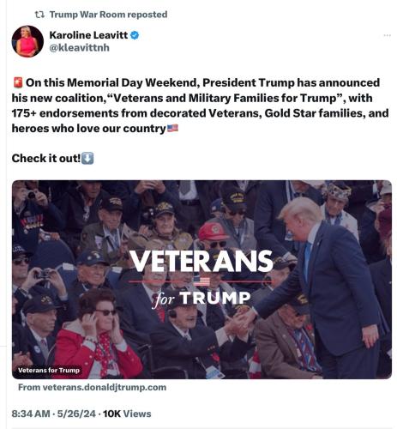Click the down arrow emoji beside 'Check it out!'
Screen dimensions: 397x429
click(87, 158)
